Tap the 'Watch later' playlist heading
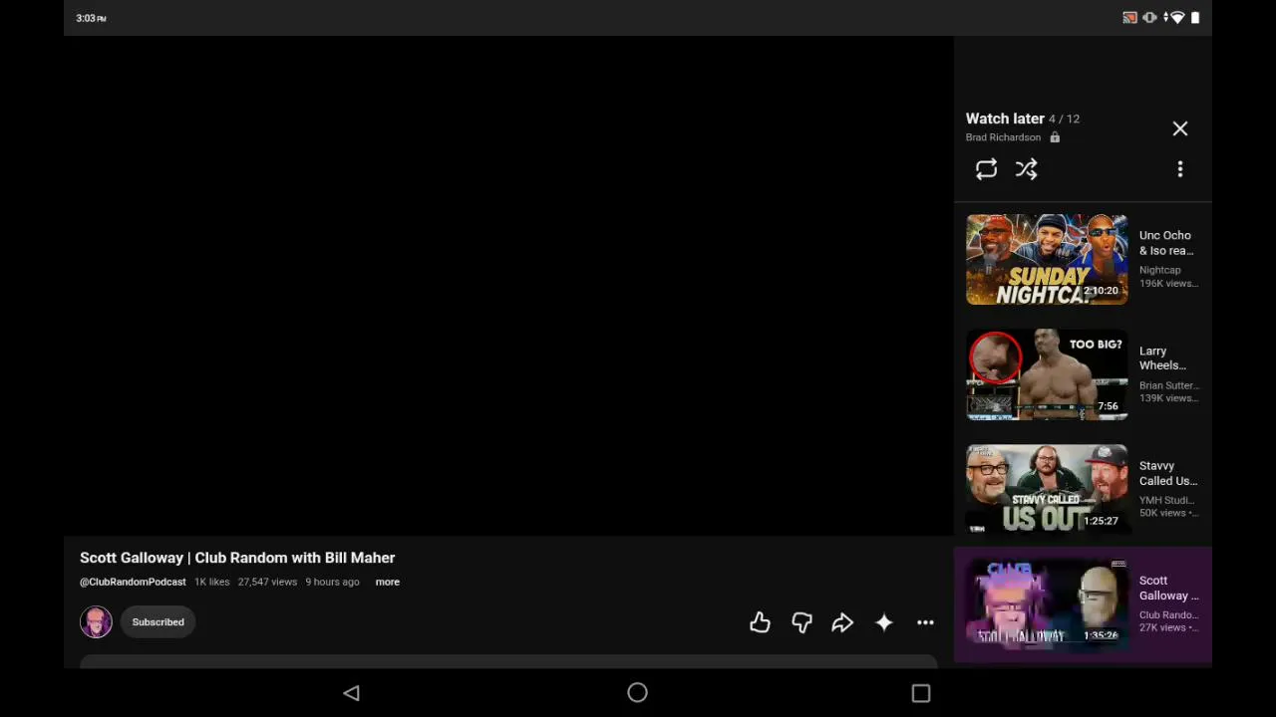The image size is (1276, 717). 1005,119
